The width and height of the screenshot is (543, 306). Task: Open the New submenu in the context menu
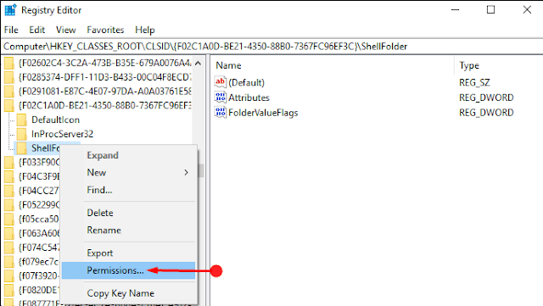pos(96,172)
